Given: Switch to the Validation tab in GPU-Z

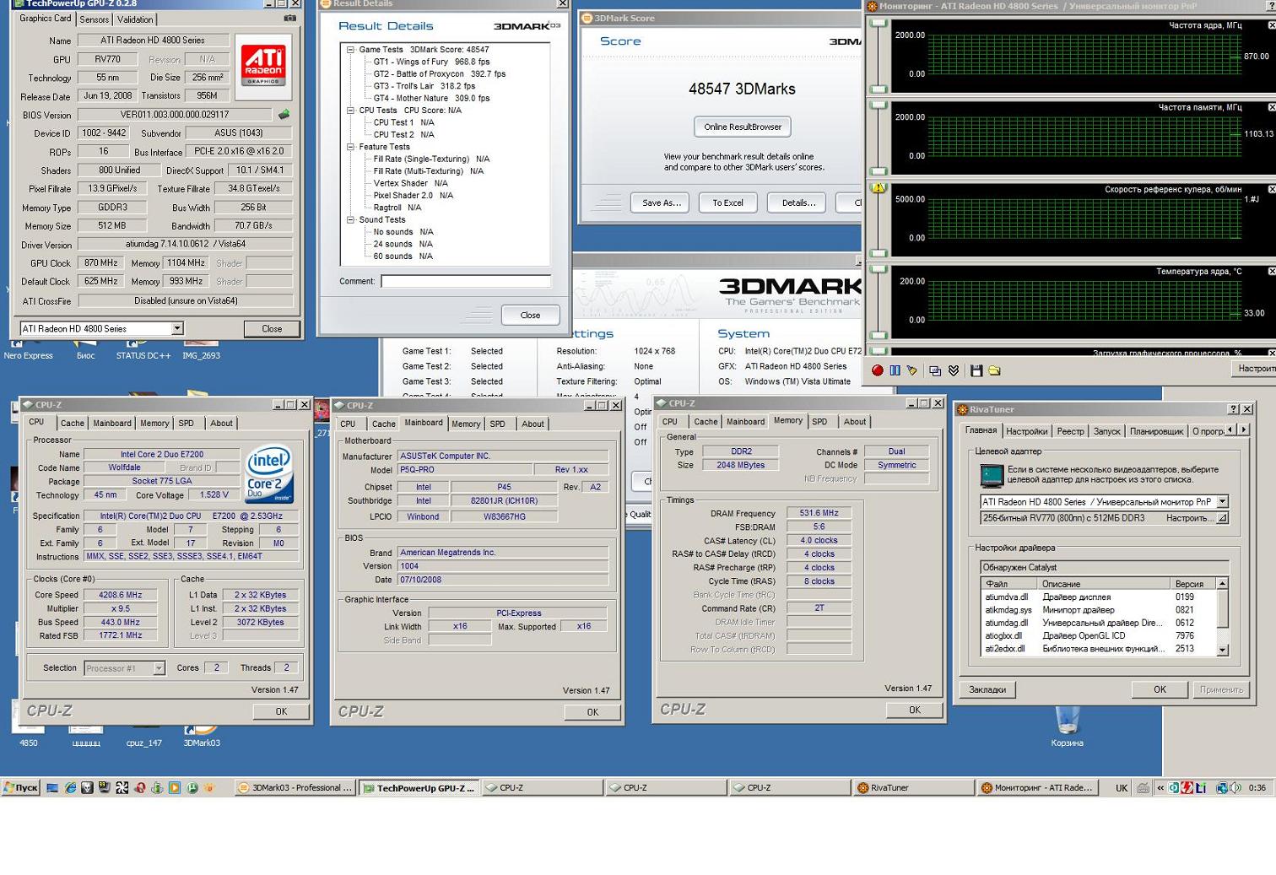Looking at the screenshot, I should (135, 19).
